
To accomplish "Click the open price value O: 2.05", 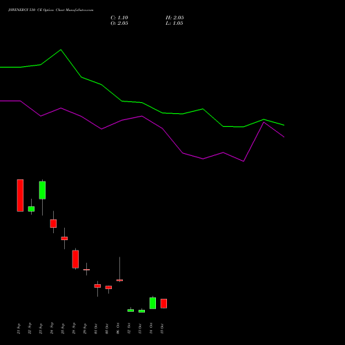I will pos(119,23).
